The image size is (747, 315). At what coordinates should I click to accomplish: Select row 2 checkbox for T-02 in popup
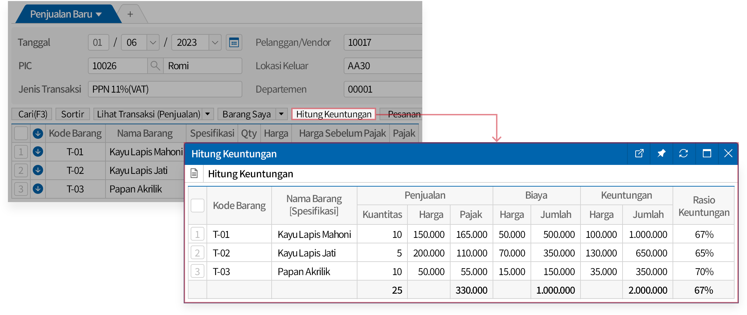pyautogui.click(x=198, y=253)
